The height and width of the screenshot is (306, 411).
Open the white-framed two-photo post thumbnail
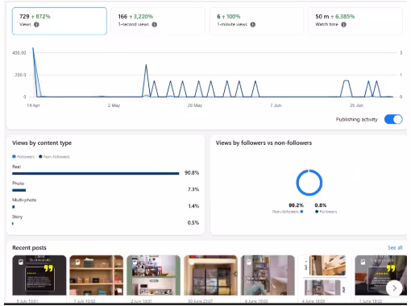(325, 275)
